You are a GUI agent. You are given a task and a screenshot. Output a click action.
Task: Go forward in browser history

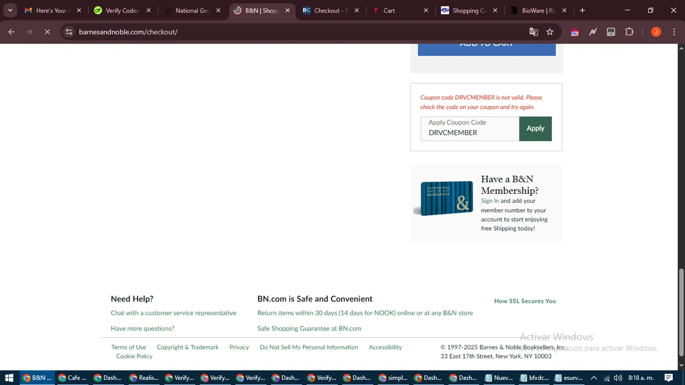(x=29, y=32)
